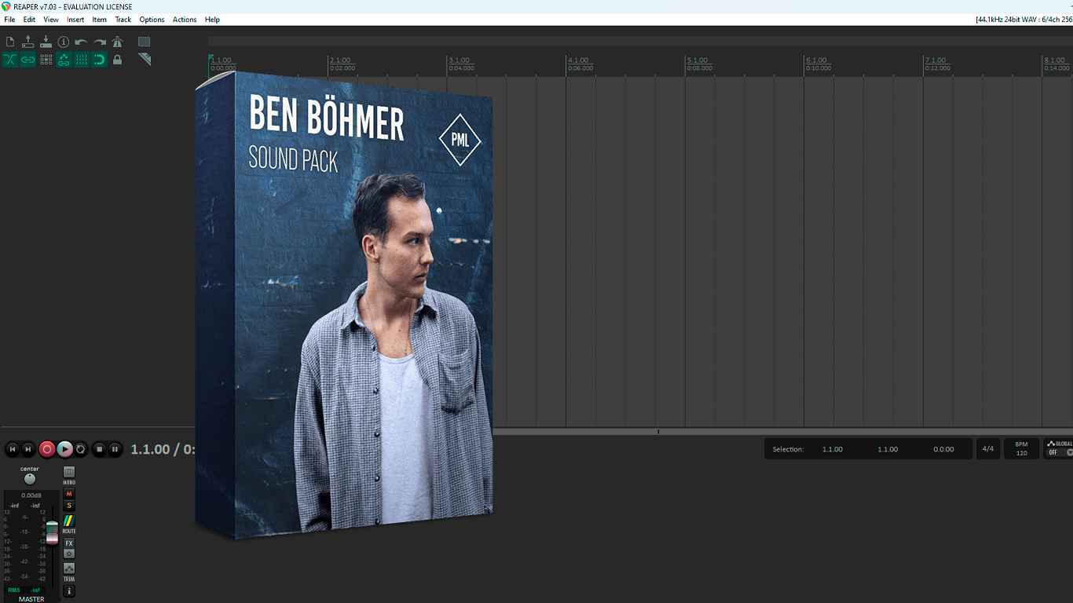The image size is (1073, 603).
Task: Stop playback with the square stop button
Action: [x=99, y=449]
